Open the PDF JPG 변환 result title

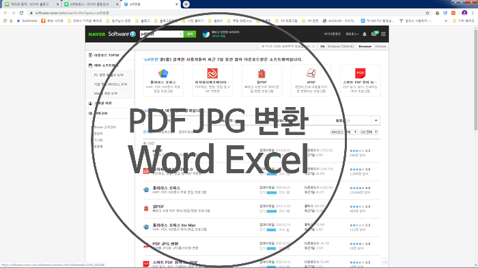point(165,243)
